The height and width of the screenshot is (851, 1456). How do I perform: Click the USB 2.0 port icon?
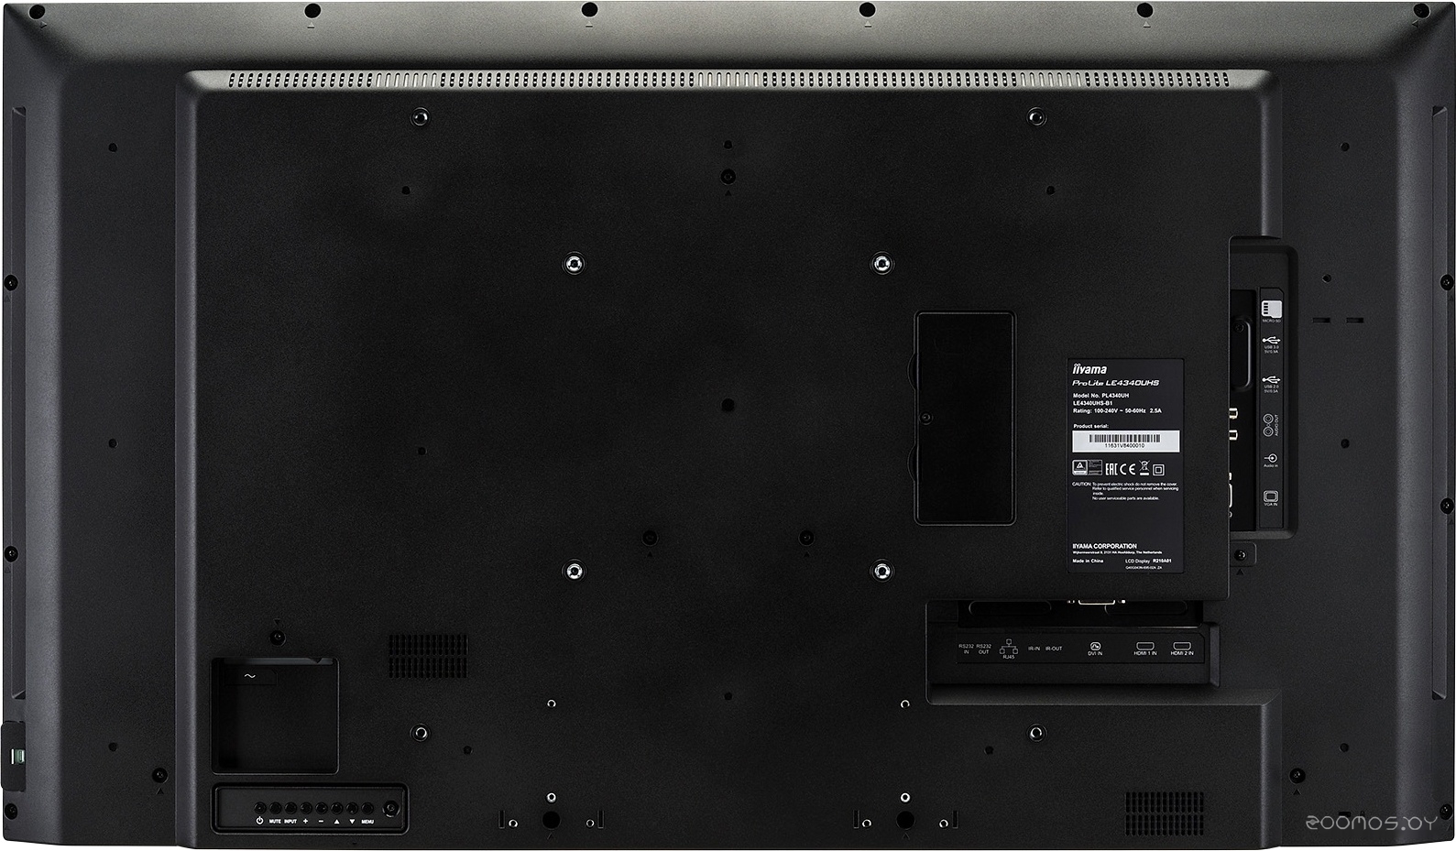1271,380
